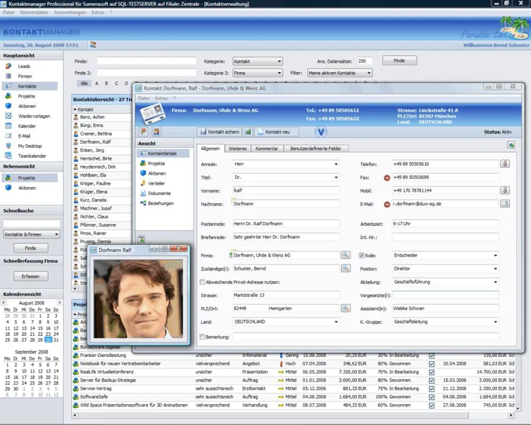Open the Kontaktdetails view icon
The height and width of the screenshot is (425, 531).
[x=162, y=153]
